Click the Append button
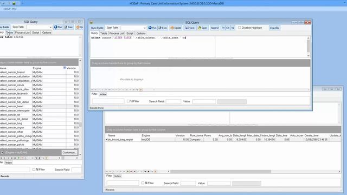The width and height of the screenshot is (347, 195). pyautogui.click(x=215, y=28)
